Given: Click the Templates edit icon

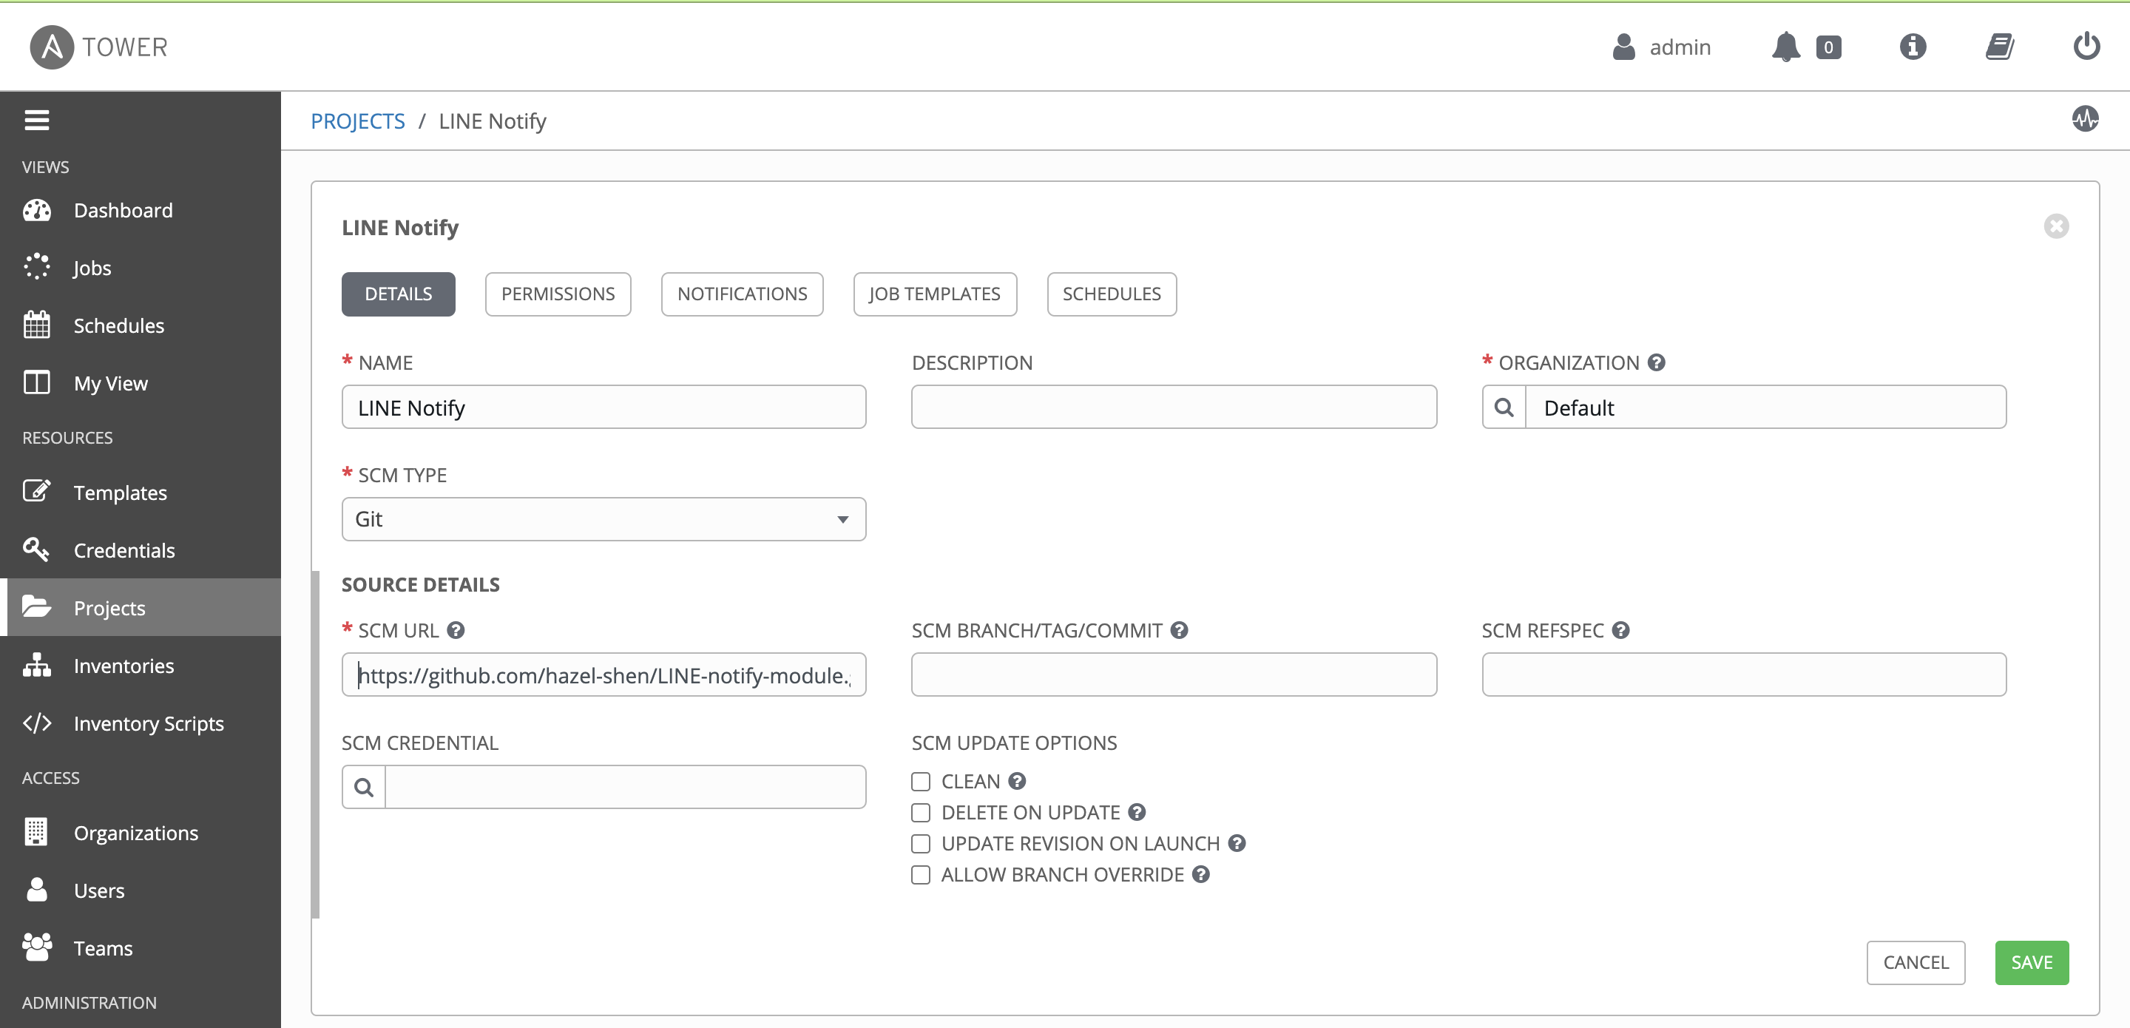Looking at the screenshot, I should click(x=36, y=491).
